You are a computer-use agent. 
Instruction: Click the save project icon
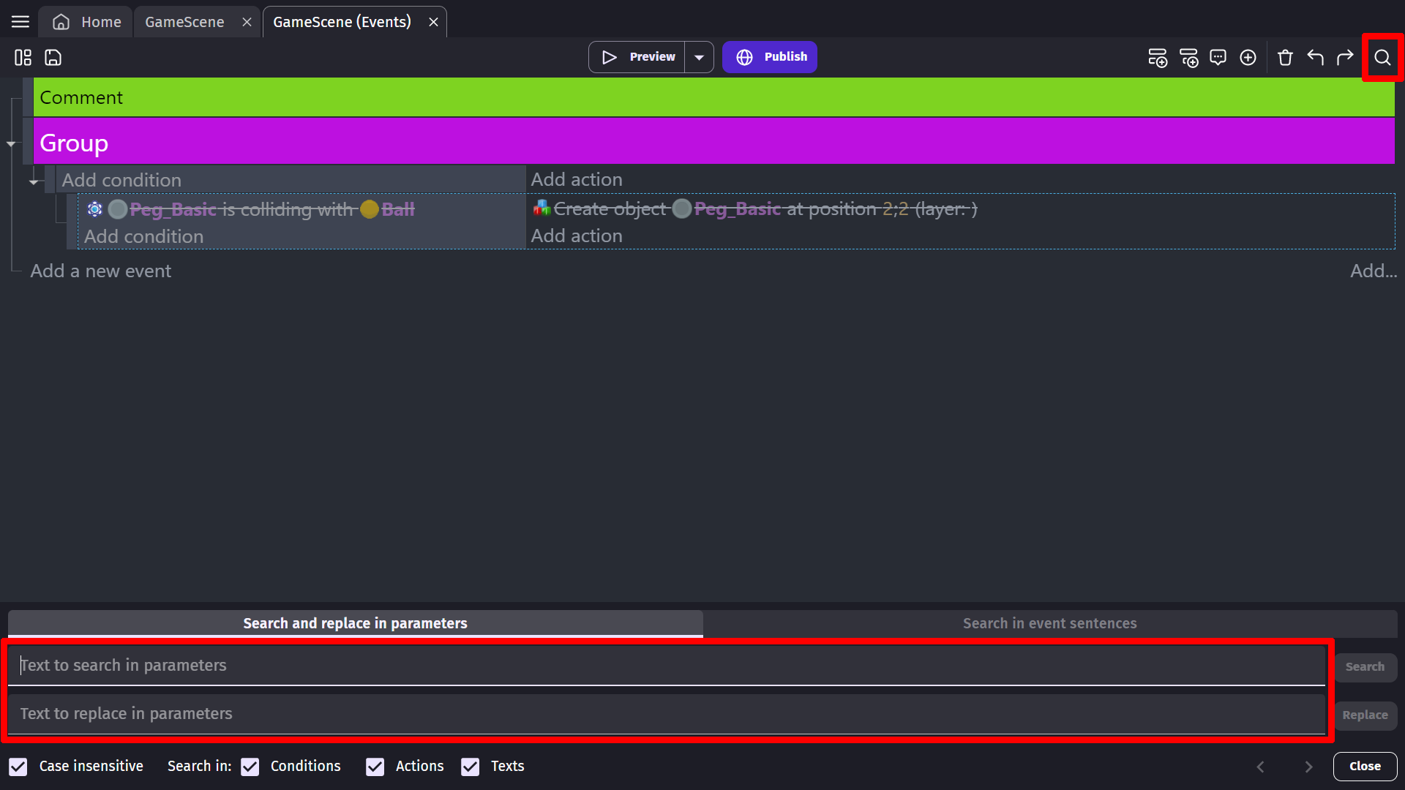pyautogui.click(x=53, y=57)
